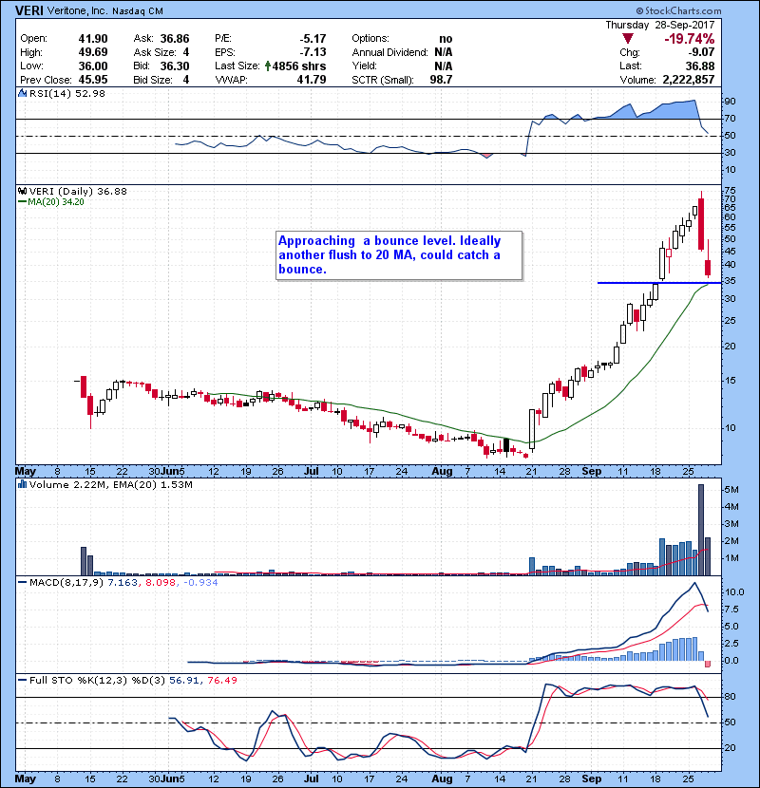Click the Sep label under the price chart

click(x=592, y=471)
